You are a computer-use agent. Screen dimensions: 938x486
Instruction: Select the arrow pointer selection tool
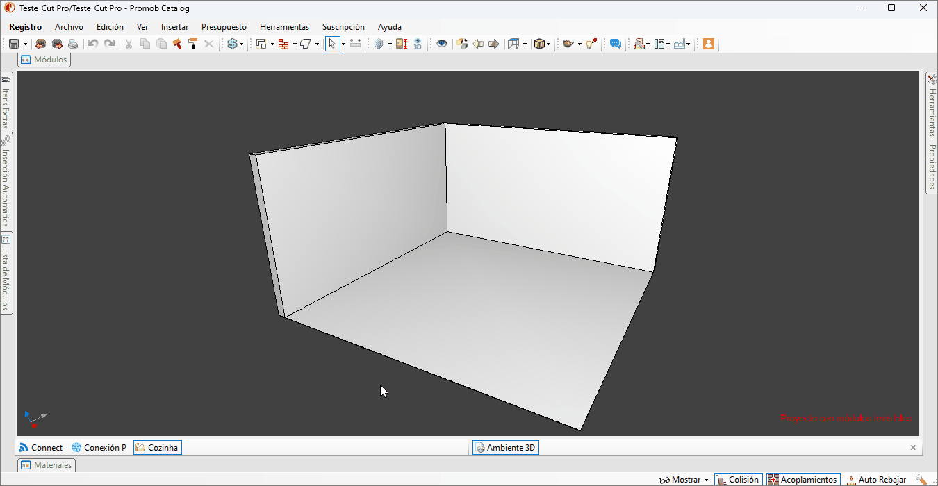(332, 44)
